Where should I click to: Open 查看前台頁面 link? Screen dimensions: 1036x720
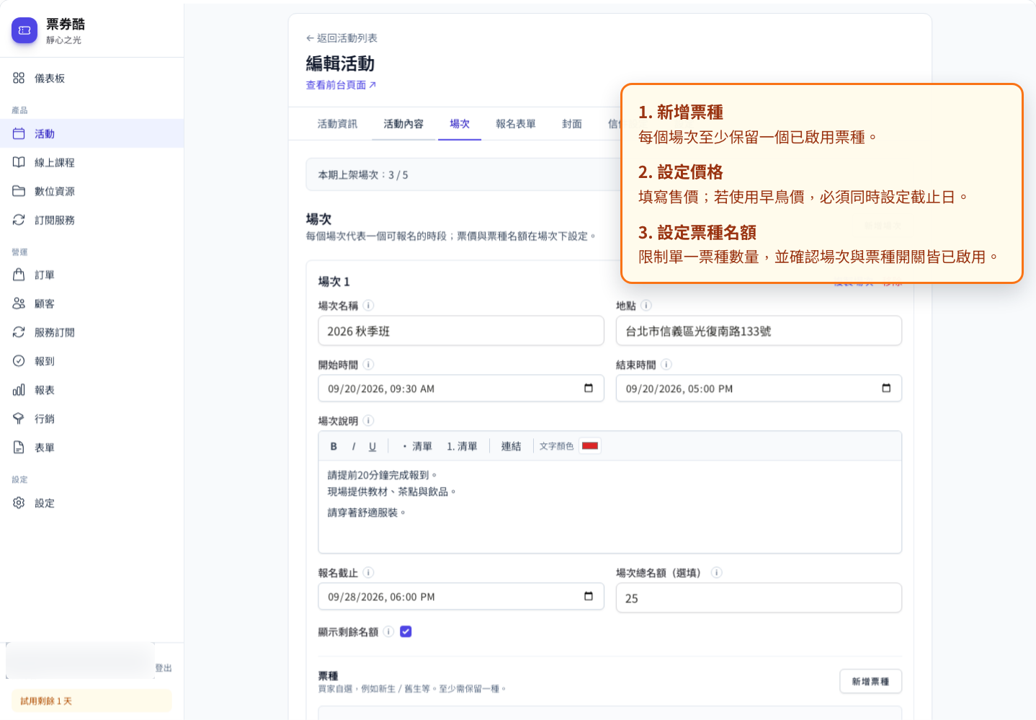tap(341, 85)
